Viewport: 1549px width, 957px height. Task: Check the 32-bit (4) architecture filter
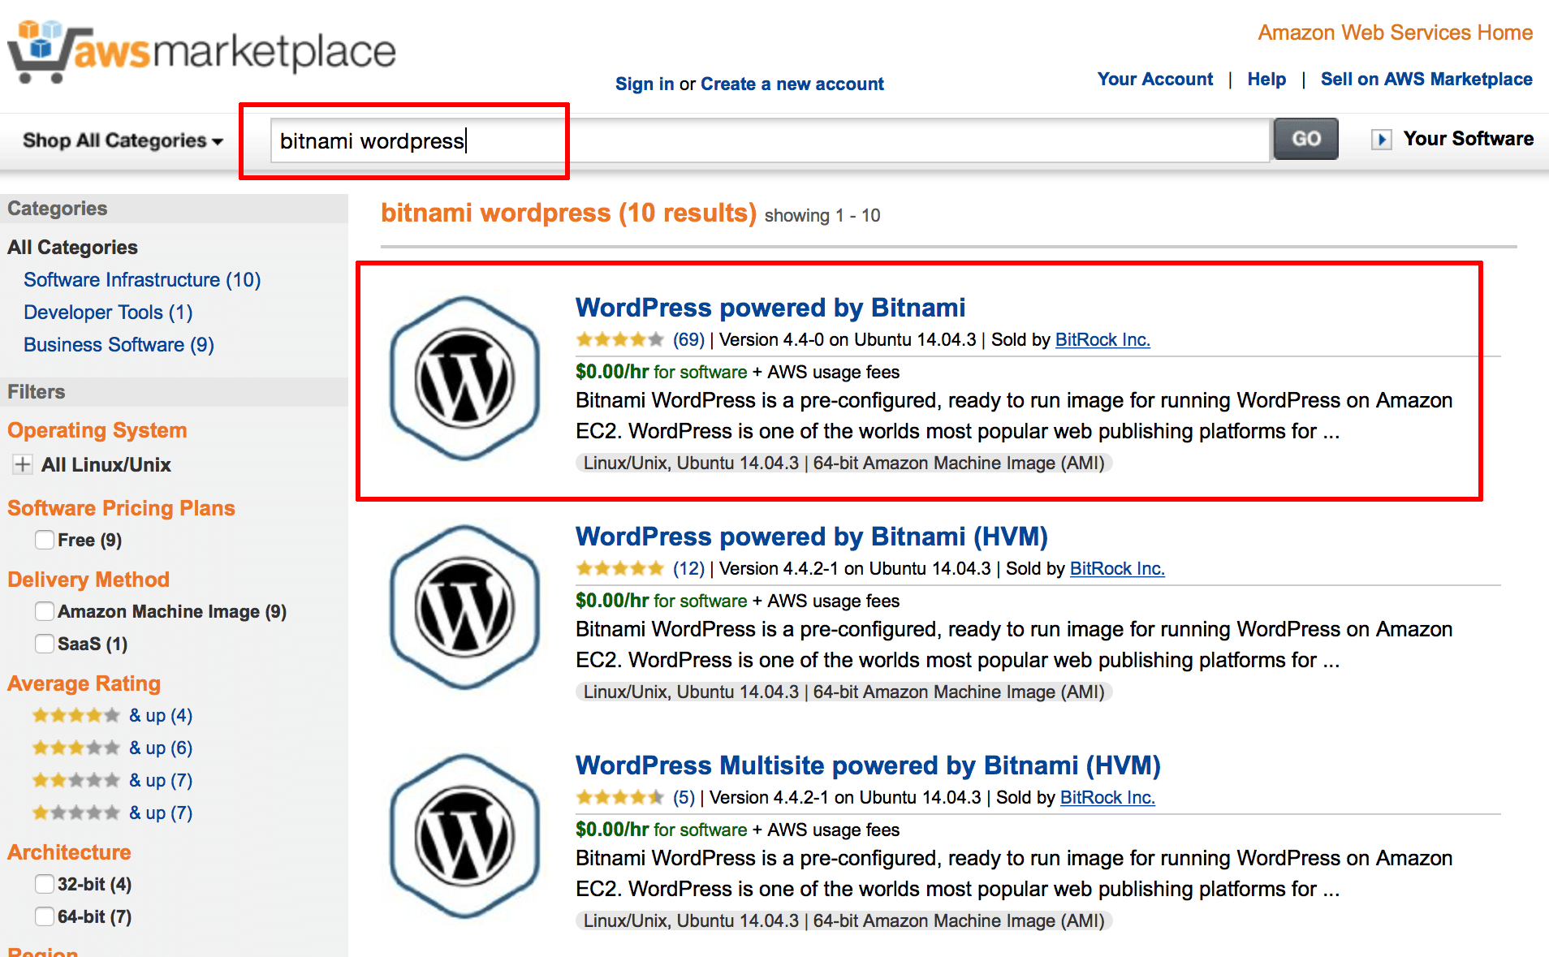45,884
